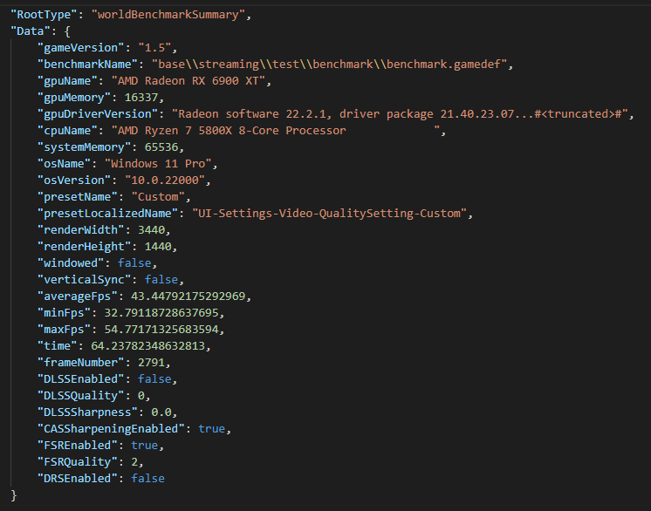The width and height of the screenshot is (651, 511).
Task: Select the minFps value 32.79118728637695
Action: [161, 313]
